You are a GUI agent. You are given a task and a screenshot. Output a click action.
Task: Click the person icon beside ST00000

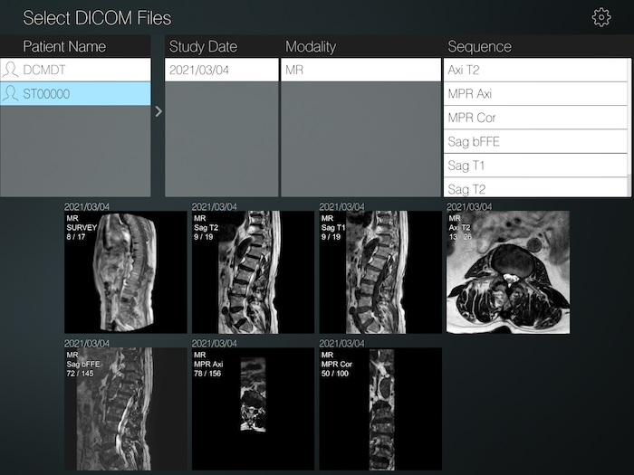[x=10, y=93]
